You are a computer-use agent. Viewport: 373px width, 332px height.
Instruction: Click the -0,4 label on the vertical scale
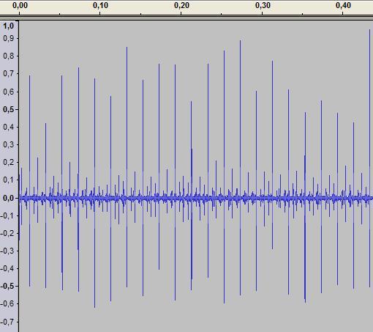[7, 268]
